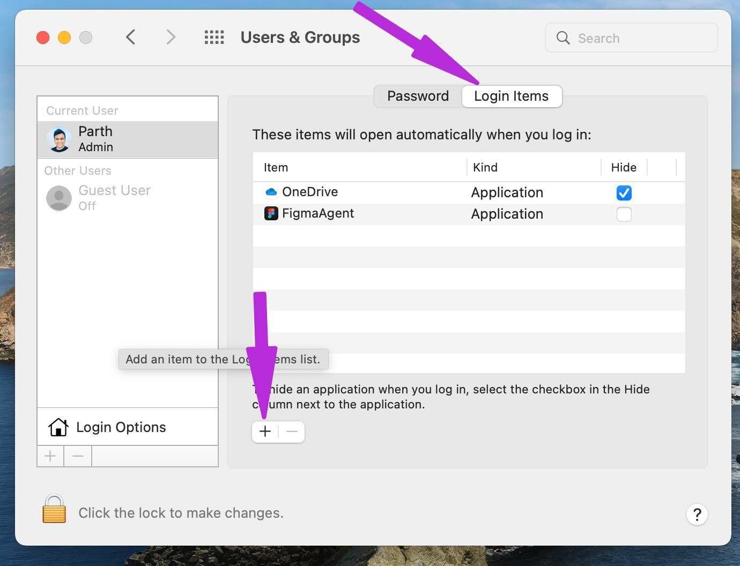Click the forward navigation chevron
Image resolution: width=740 pixels, height=566 pixels.
[x=171, y=37]
